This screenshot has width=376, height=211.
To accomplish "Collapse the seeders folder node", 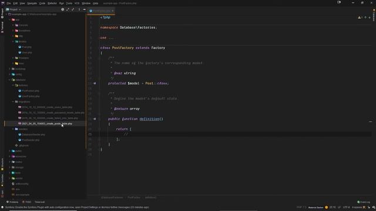I will pyautogui.click(x=13, y=129).
